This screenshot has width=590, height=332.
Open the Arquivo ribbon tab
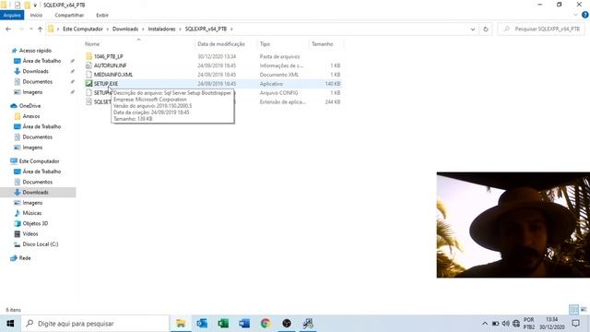pyautogui.click(x=12, y=15)
